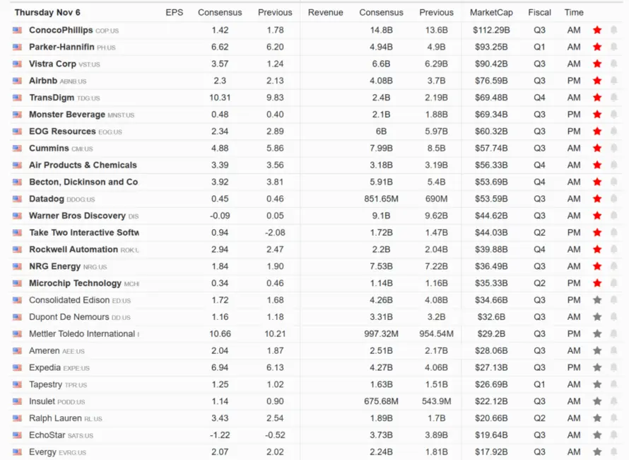Star the Evergy row

597,452
